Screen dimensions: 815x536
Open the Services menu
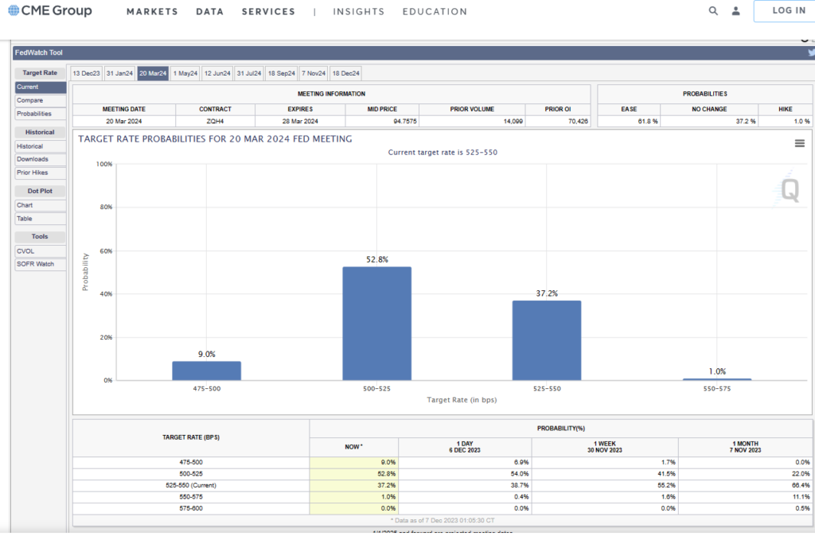(268, 12)
